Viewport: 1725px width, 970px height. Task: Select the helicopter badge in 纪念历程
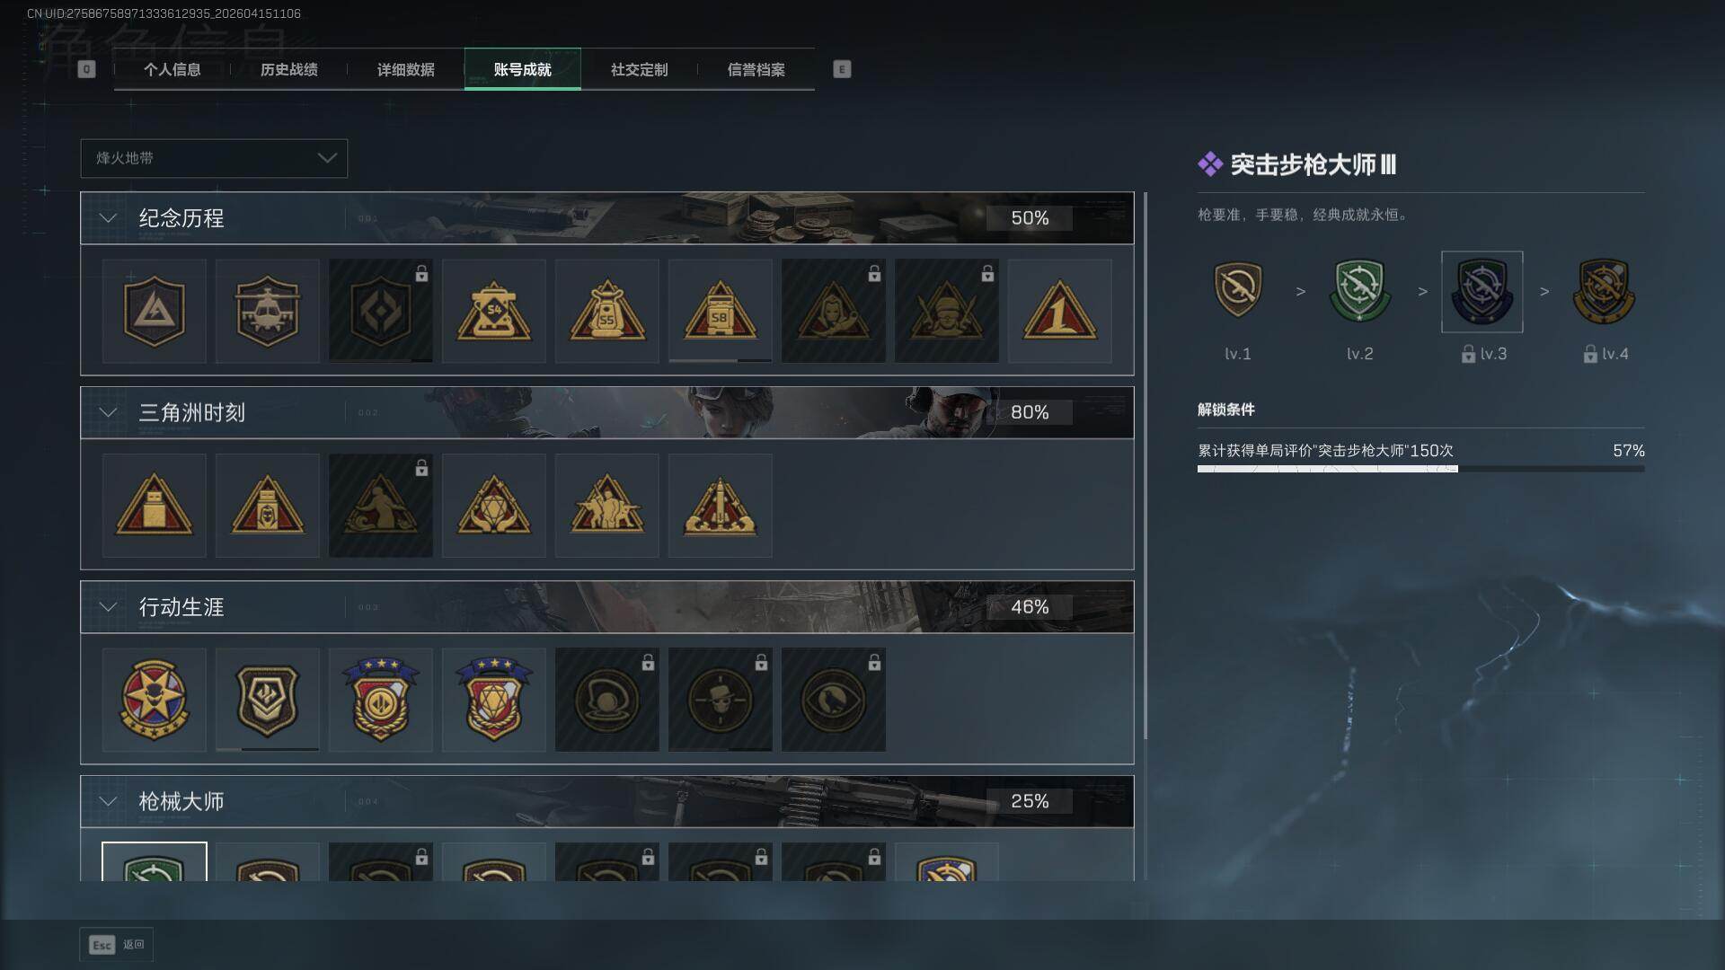click(x=267, y=311)
